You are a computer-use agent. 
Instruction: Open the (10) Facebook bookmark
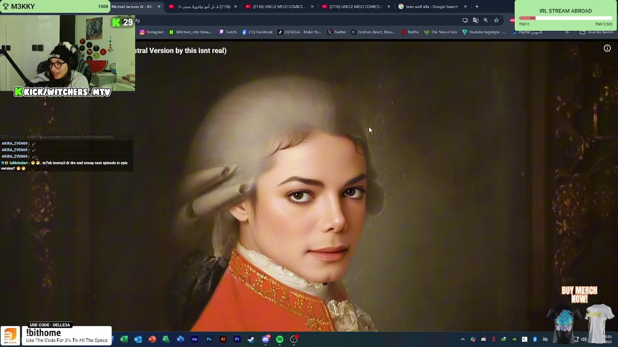257,32
